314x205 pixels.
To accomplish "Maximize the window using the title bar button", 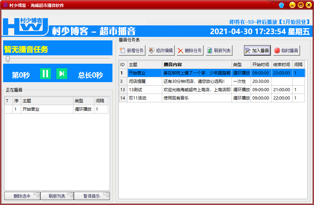I will (x=300, y=5).
